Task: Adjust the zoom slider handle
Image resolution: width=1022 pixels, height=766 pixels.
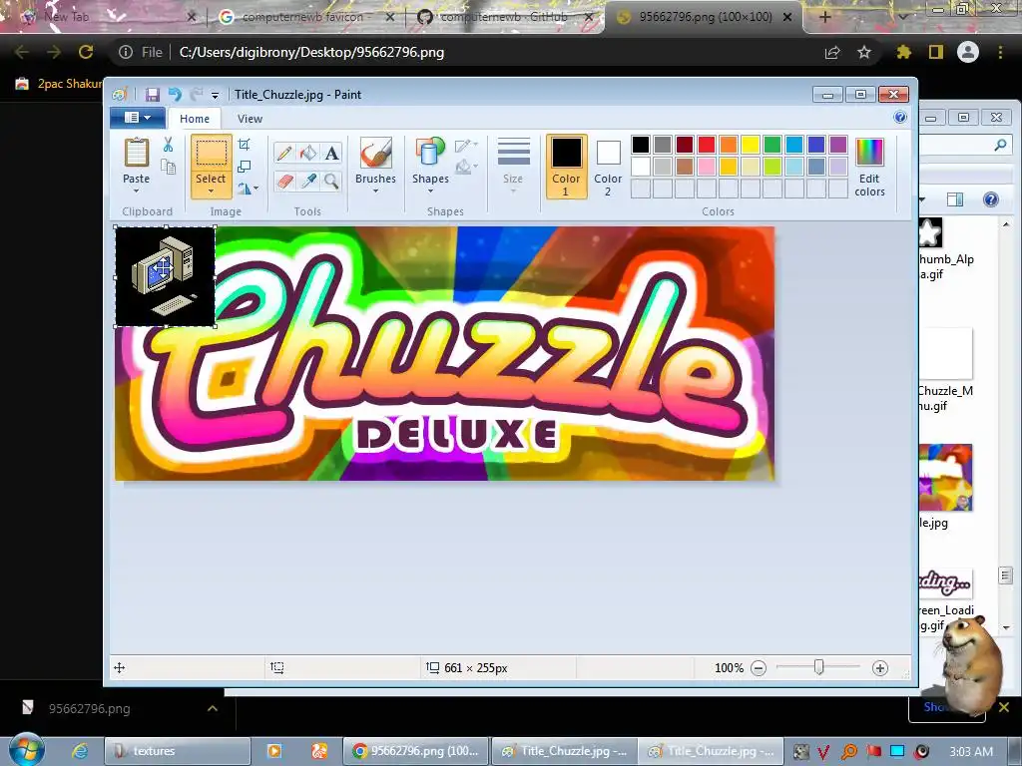Action: [x=818, y=667]
